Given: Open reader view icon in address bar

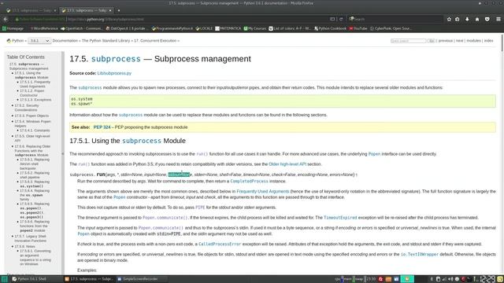Looking at the screenshot, I should point(332,19).
